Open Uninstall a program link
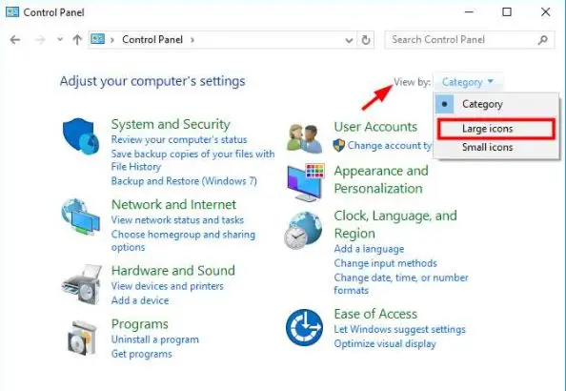This screenshot has height=391, width=566. click(x=155, y=340)
